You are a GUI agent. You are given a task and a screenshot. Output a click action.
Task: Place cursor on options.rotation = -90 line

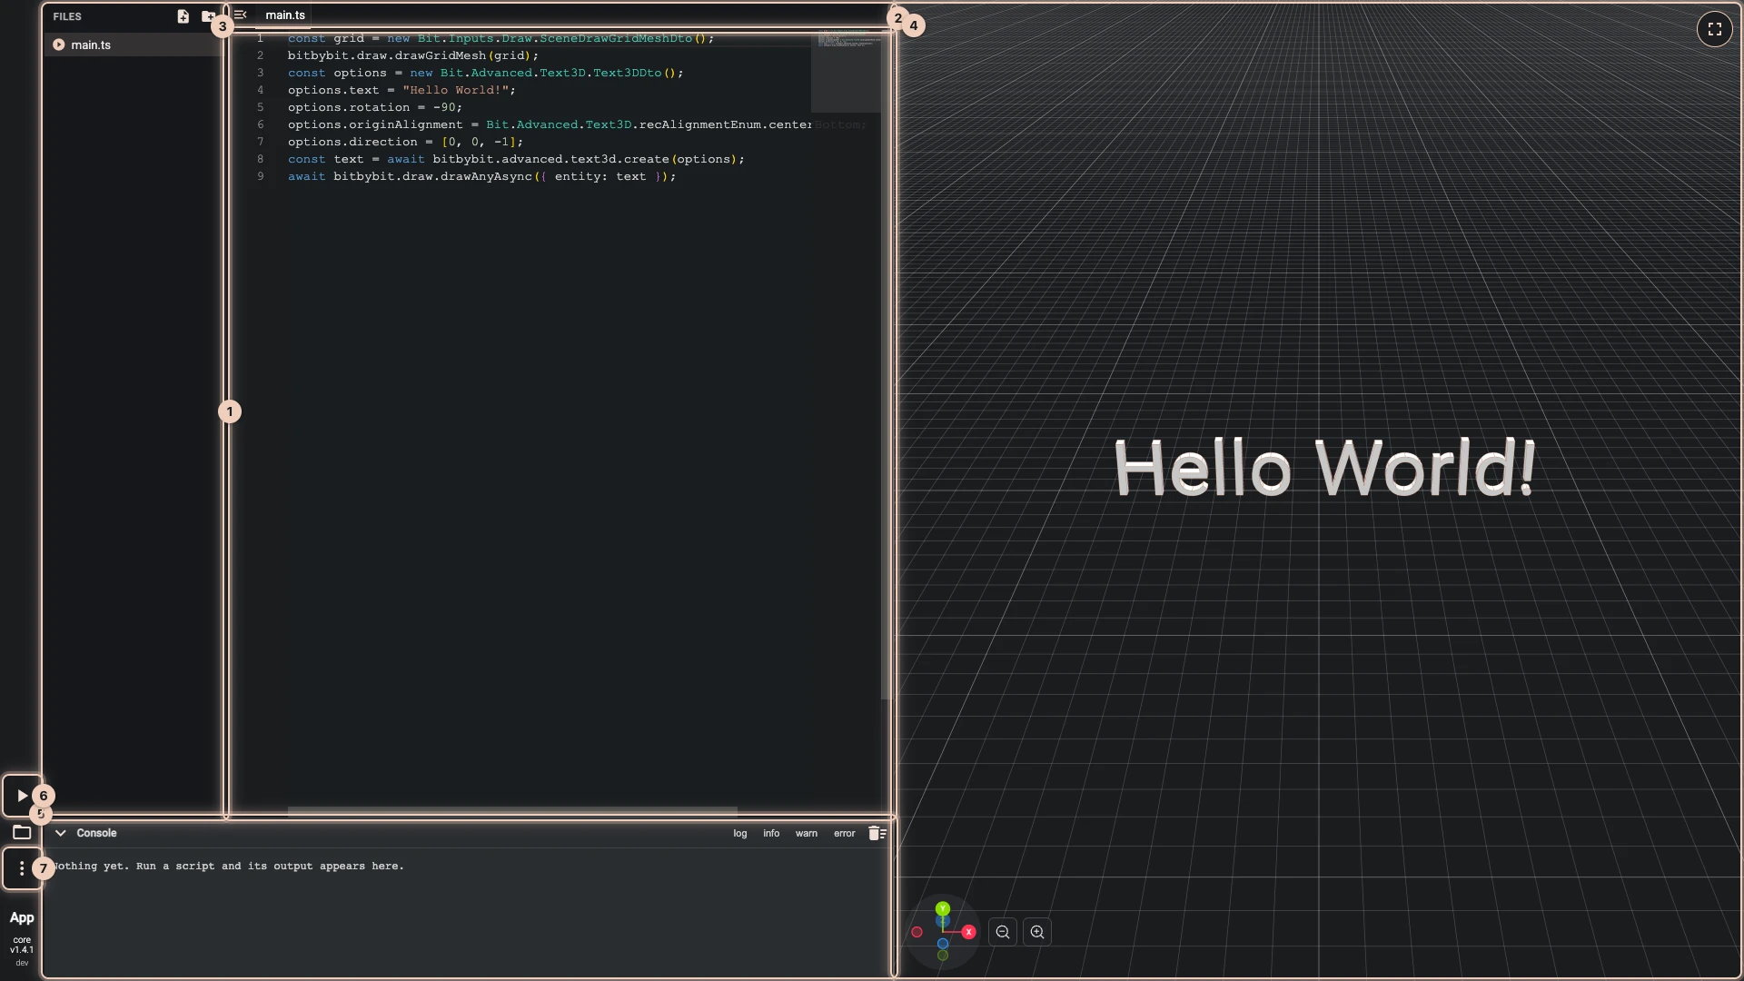[375, 107]
